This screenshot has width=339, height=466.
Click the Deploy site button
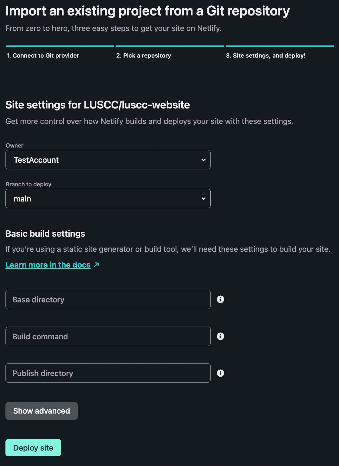coord(33,448)
